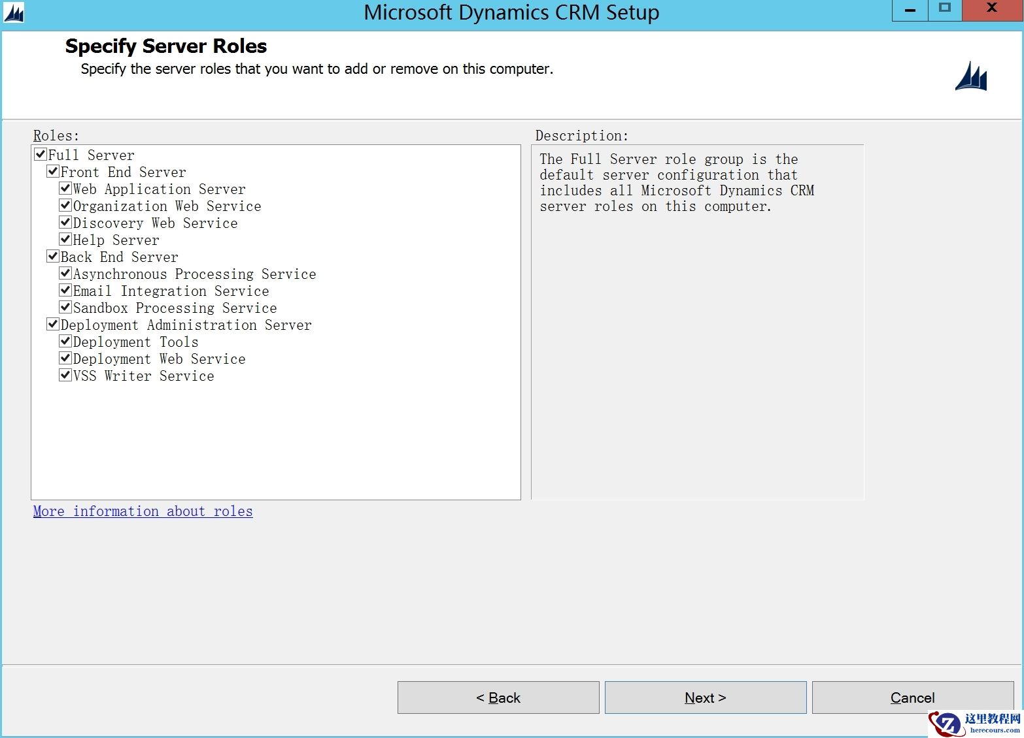Click the Dynamics logo in header

[x=971, y=77]
